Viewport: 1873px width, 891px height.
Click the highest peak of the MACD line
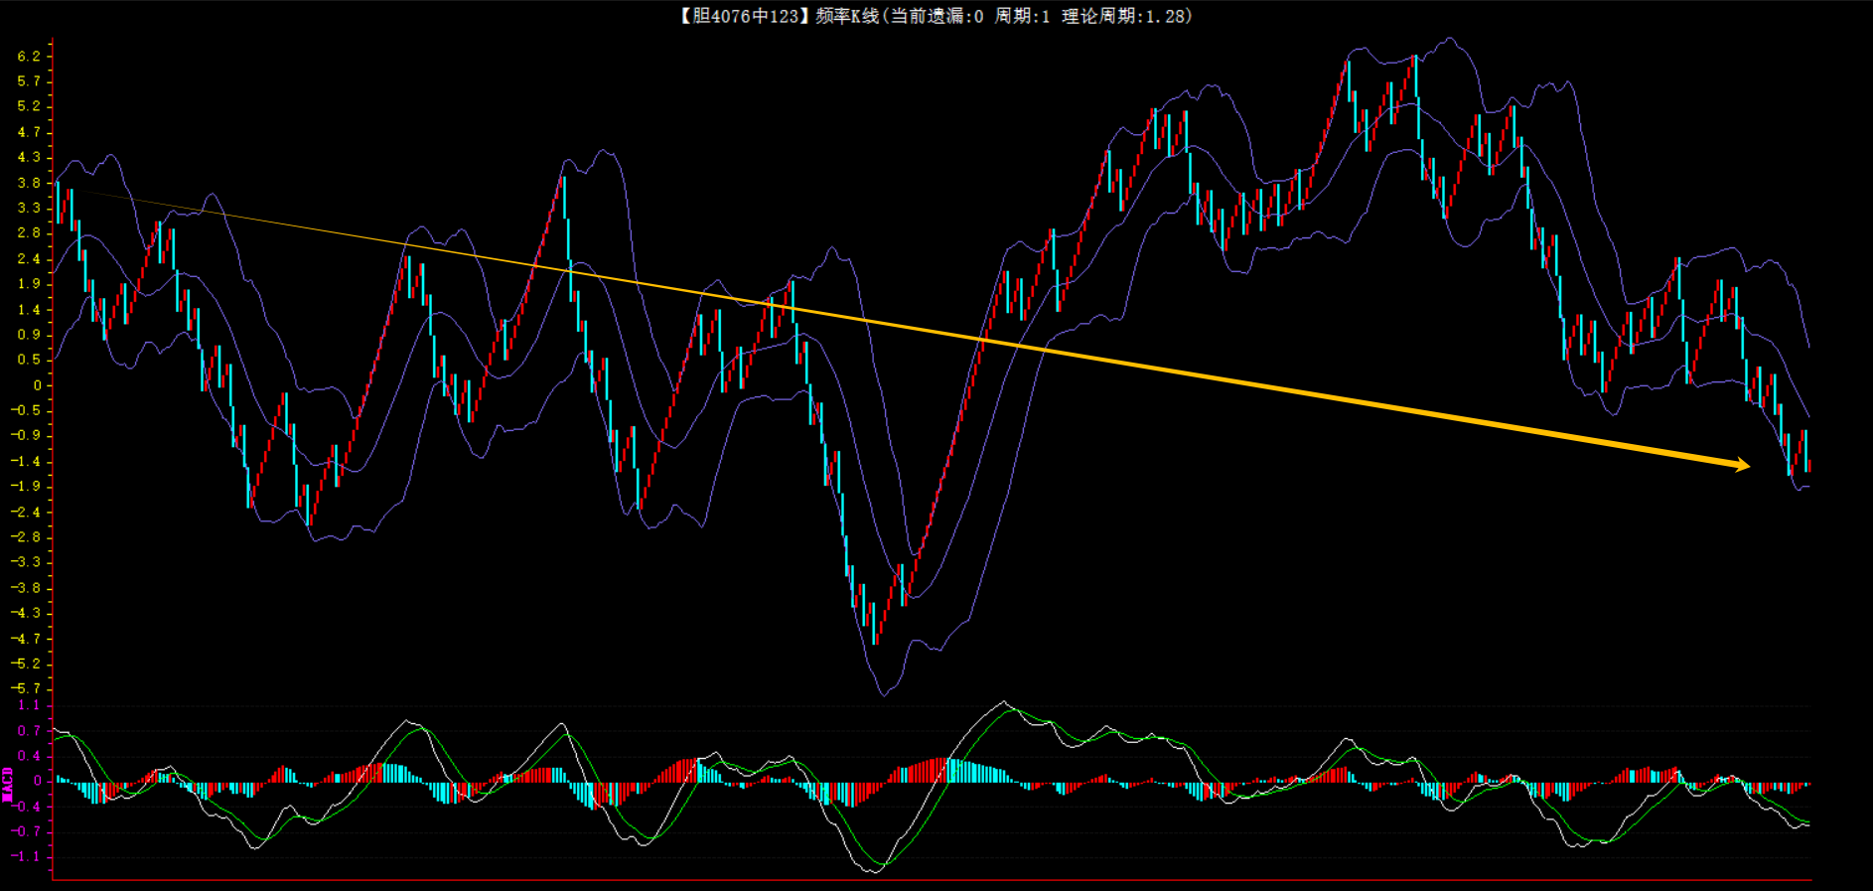coord(1003,702)
